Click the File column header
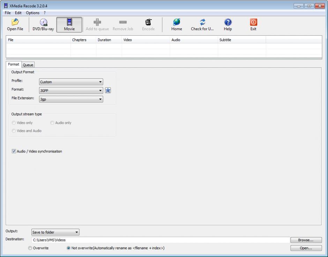The width and height of the screenshot is (328, 257). tap(38, 40)
